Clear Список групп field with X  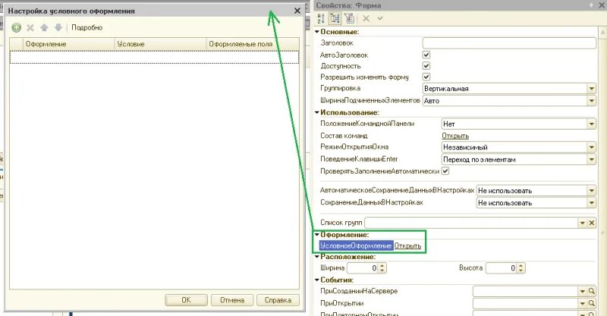[x=592, y=223]
